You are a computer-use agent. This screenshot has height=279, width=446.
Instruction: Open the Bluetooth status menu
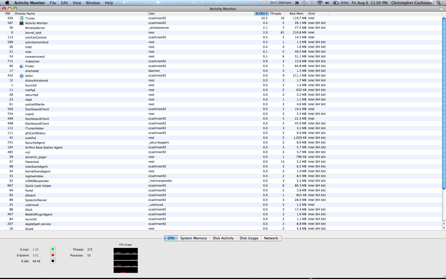312,3
